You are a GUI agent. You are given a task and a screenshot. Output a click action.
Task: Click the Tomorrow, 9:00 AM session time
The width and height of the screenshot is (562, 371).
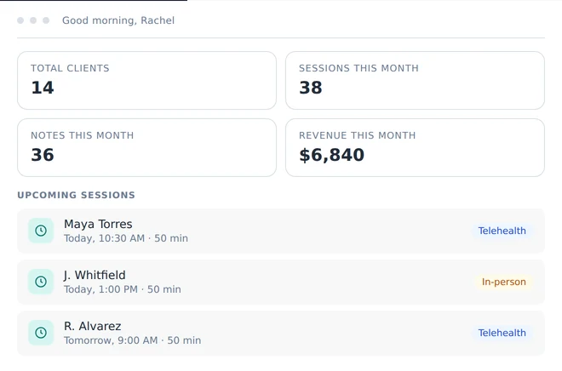pos(111,340)
